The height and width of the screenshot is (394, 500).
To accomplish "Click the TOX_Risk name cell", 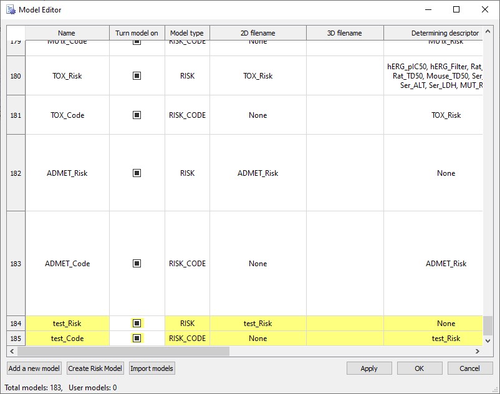I will [67, 76].
